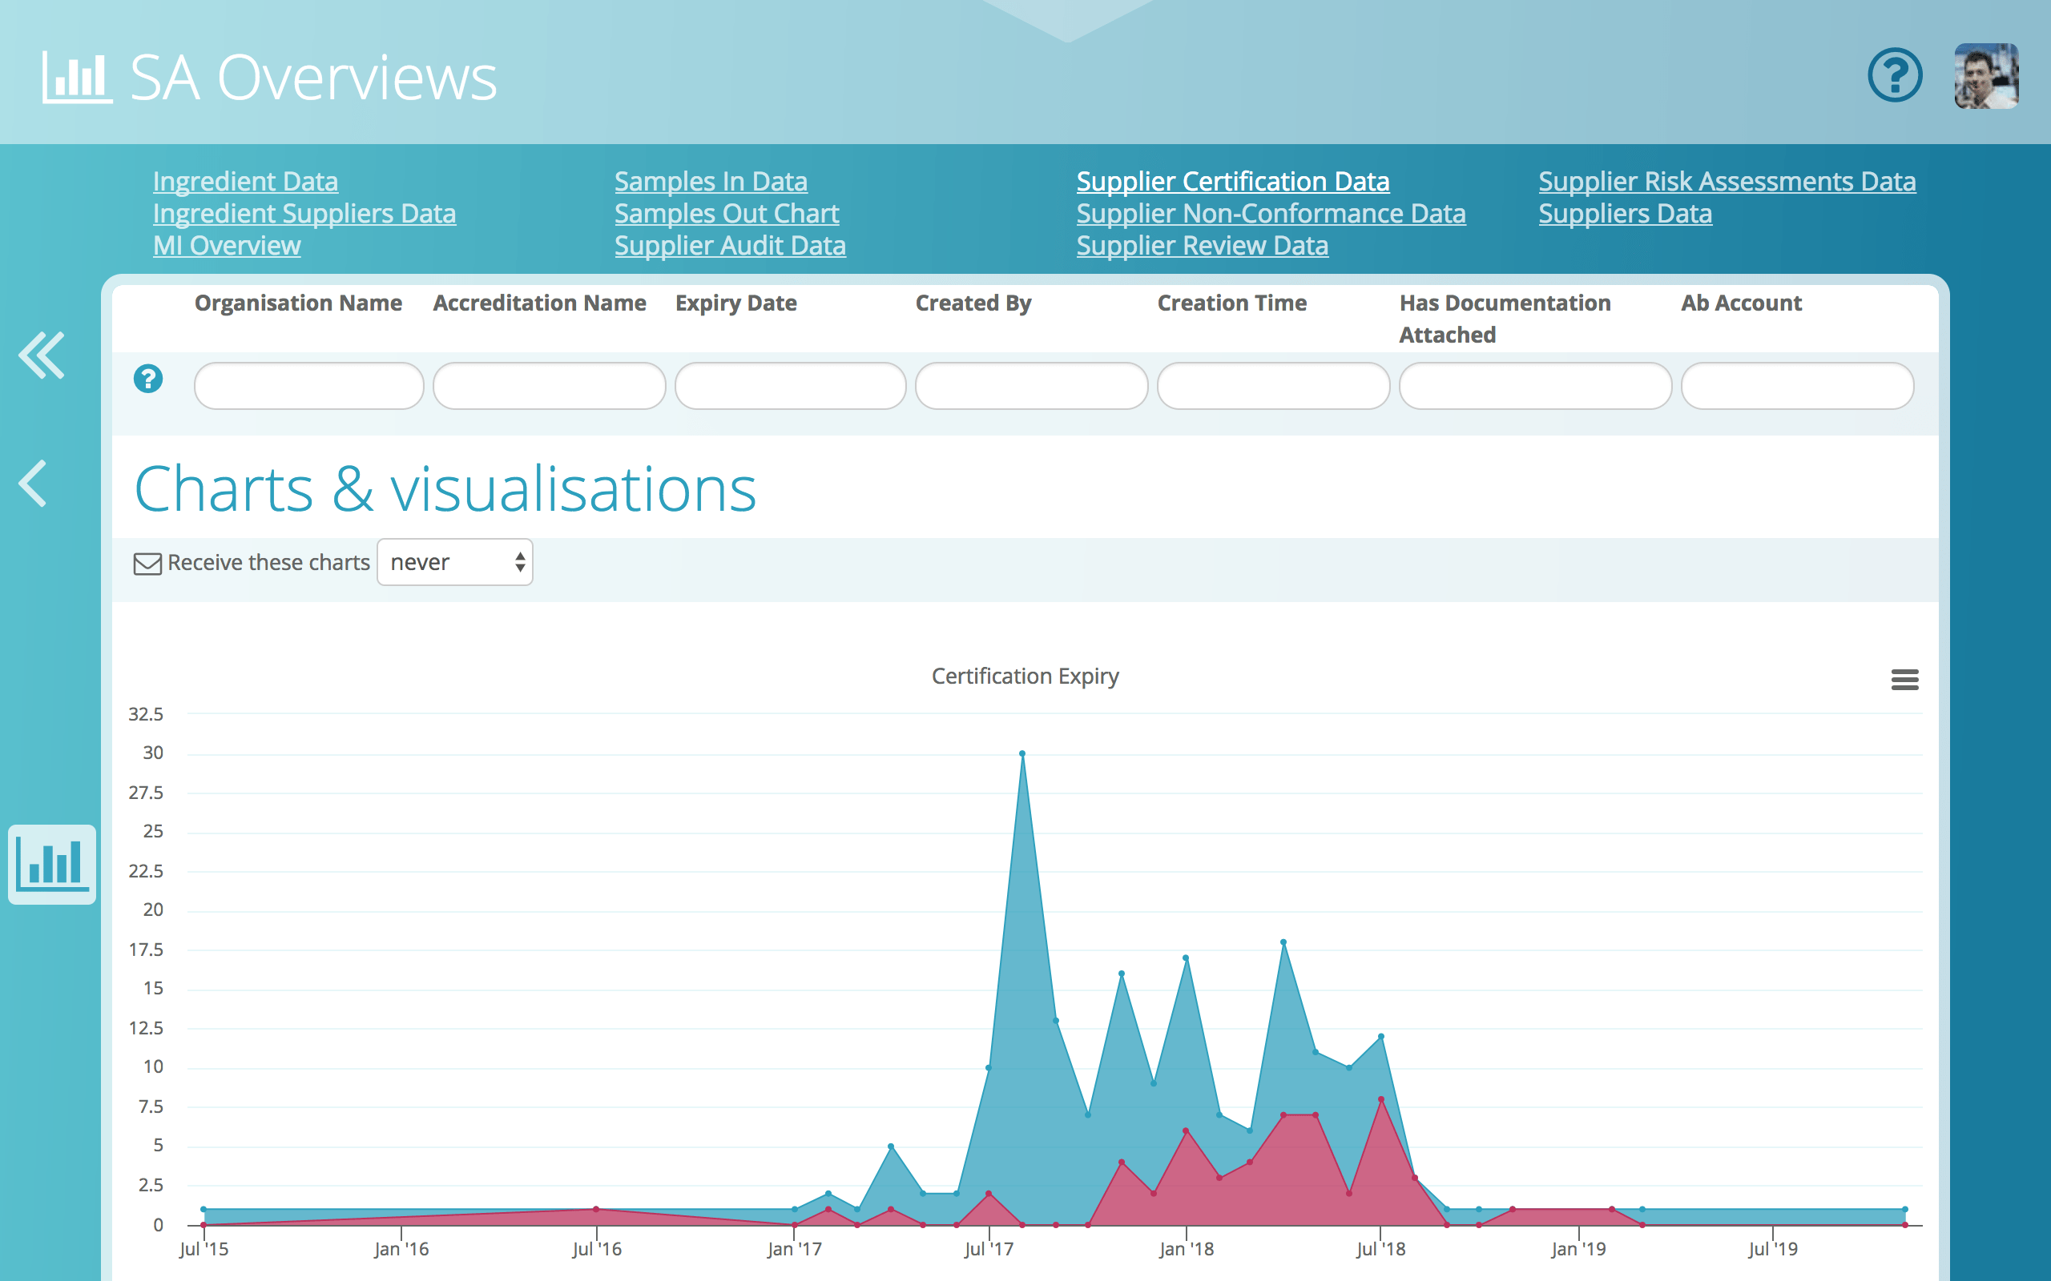Click the Organisation Name filter field
Image resolution: width=2051 pixels, height=1281 pixels.
coord(308,385)
